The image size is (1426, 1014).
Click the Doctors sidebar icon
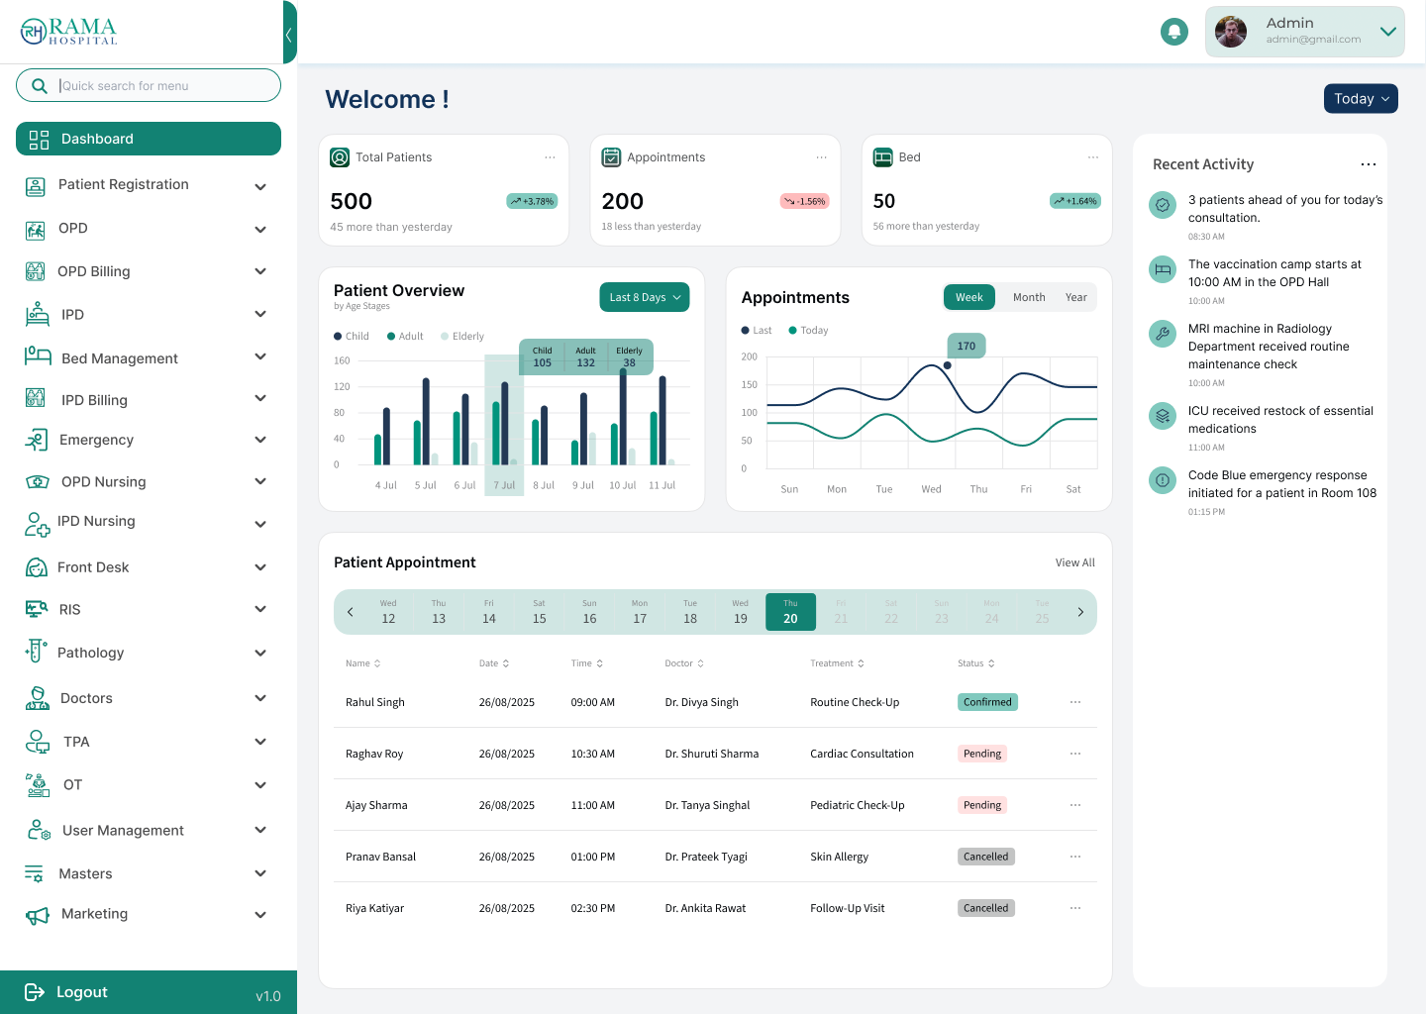click(x=38, y=698)
